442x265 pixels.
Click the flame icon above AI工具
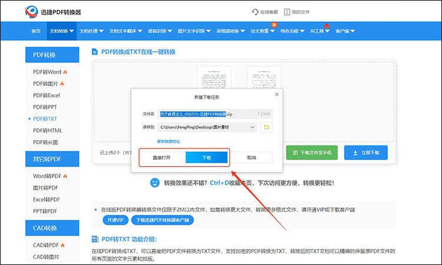tap(326, 26)
